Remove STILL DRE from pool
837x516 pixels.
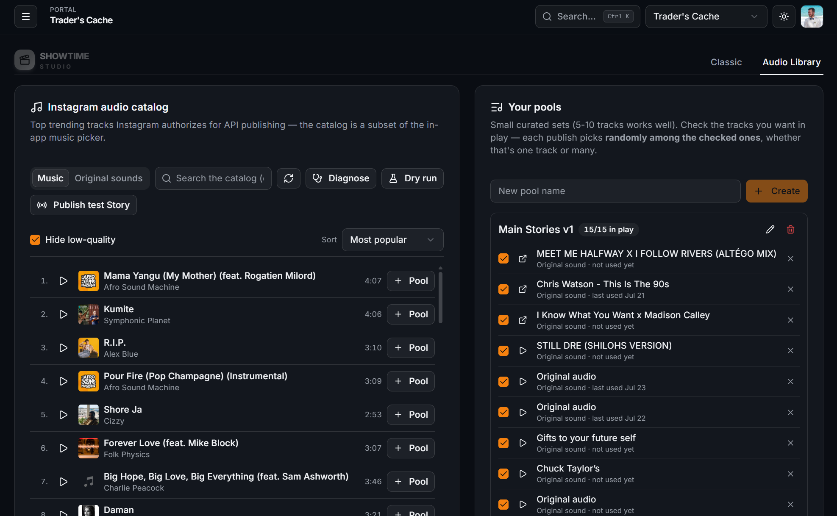point(790,351)
